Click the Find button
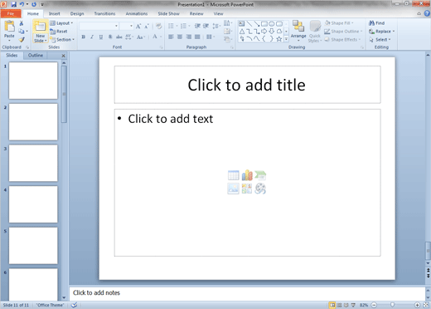 click(x=377, y=23)
